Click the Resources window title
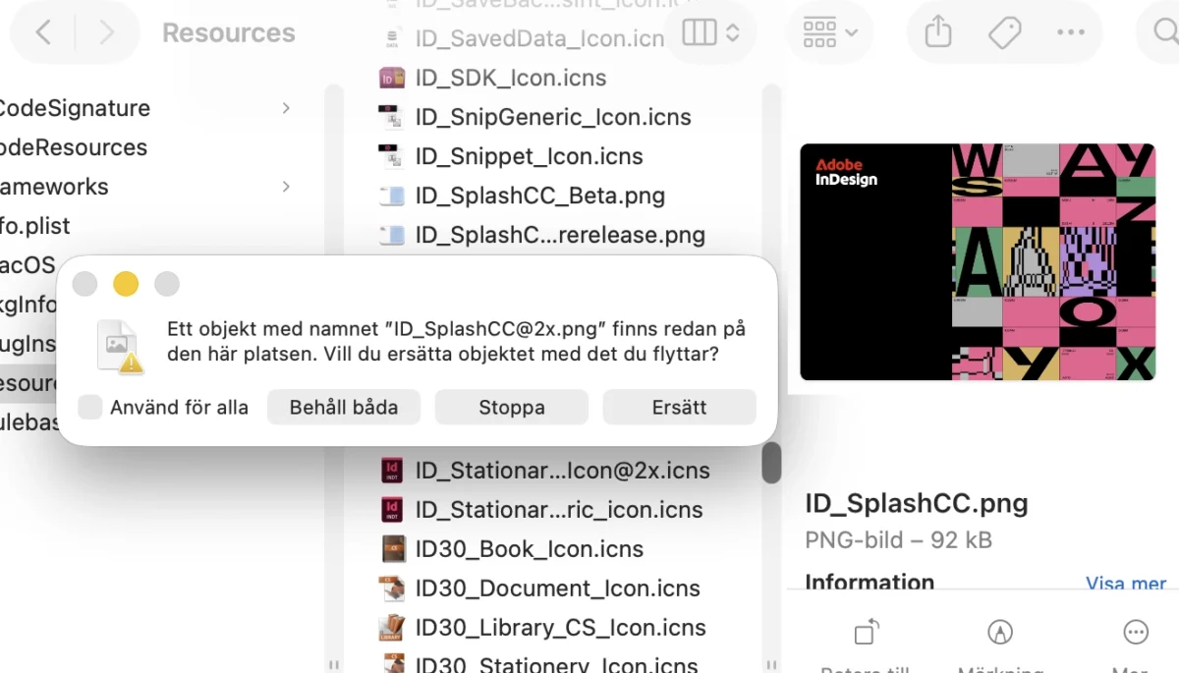Image resolution: width=1179 pixels, height=673 pixels. 229,32
